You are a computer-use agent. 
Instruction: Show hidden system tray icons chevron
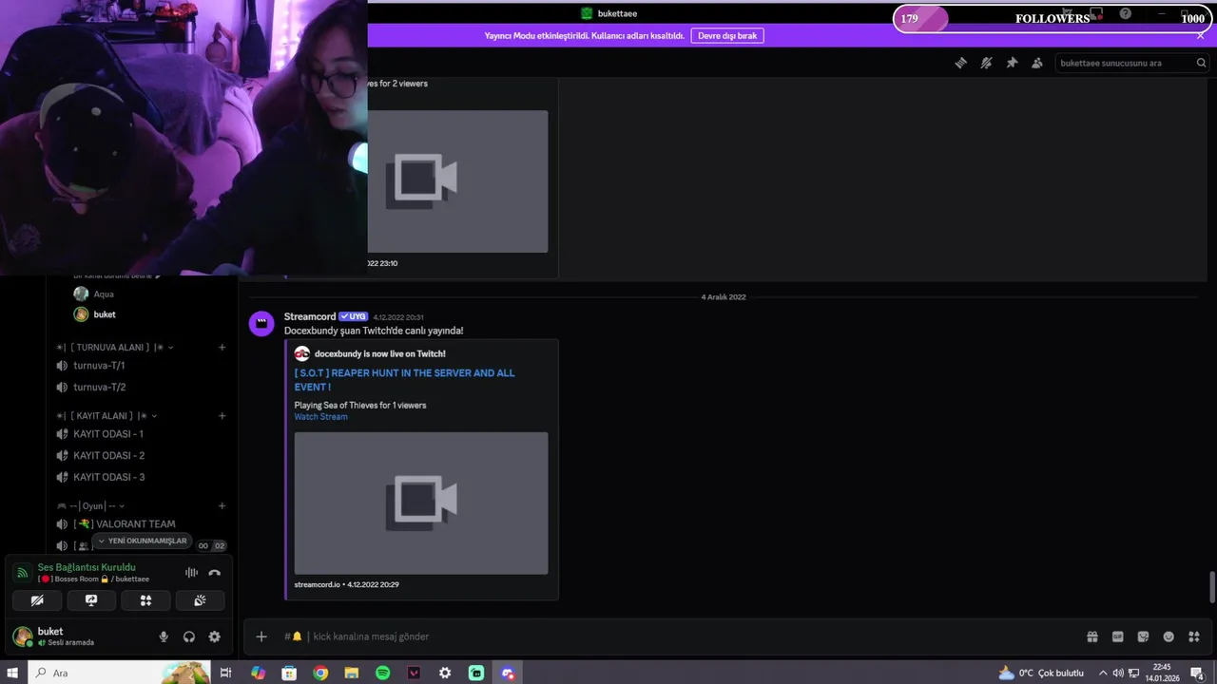1103,673
